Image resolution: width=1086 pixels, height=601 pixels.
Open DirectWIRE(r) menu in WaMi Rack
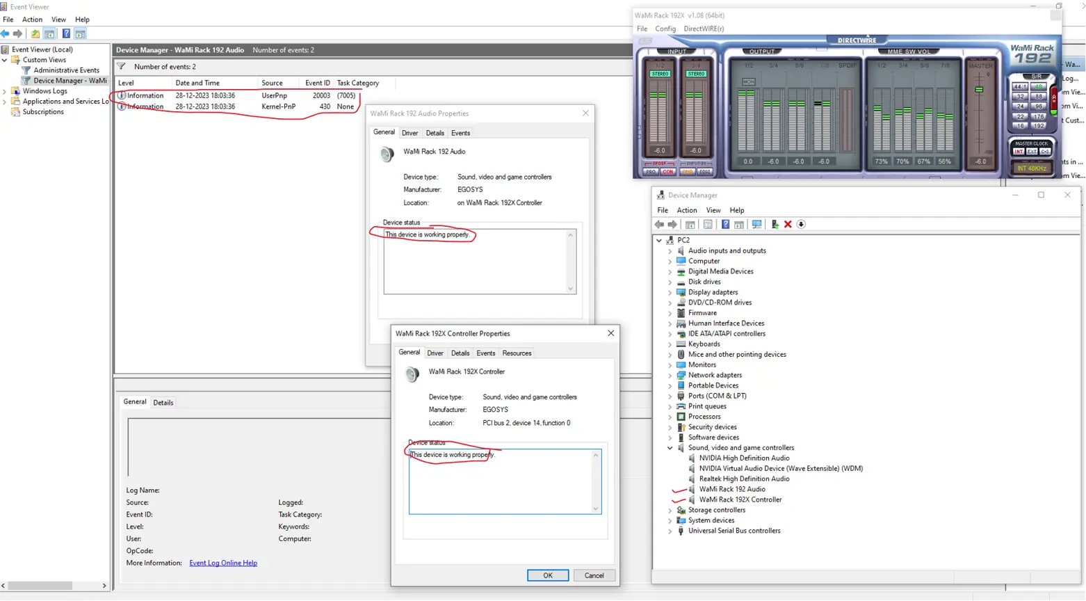point(703,29)
